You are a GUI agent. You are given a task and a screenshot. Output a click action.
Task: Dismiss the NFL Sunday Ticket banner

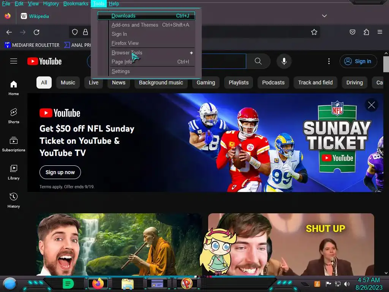click(x=372, y=105)
